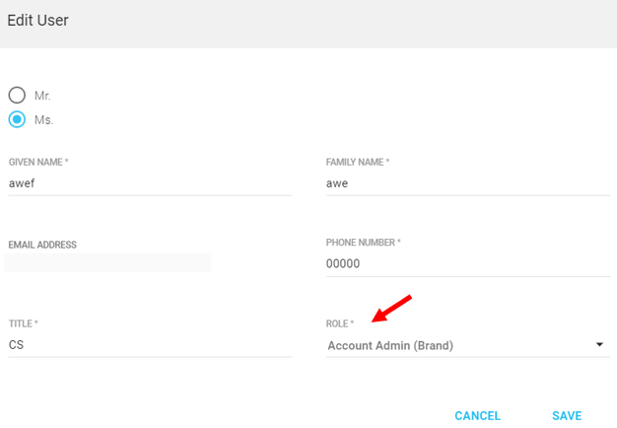The width and height of the screenshot is (617, 428).
Task: Click the "Mr." salutation label text
Action: pyautogui.click(x=42, y=96)
